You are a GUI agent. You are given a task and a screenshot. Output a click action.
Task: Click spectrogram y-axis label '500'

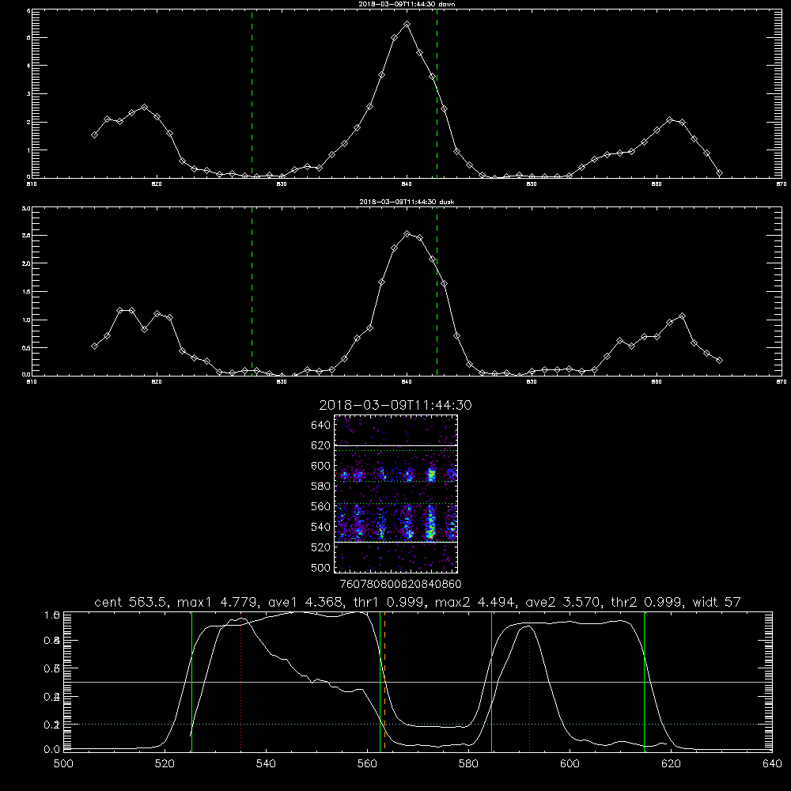320,568
